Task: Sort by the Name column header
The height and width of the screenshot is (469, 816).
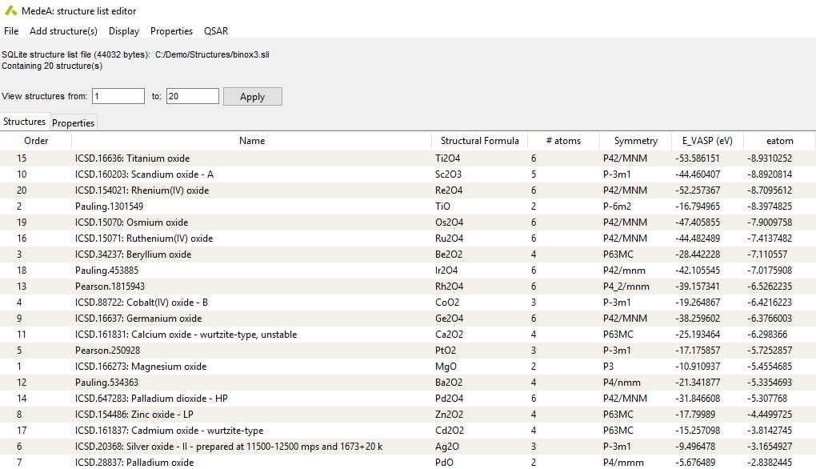Action: point(252,141)
